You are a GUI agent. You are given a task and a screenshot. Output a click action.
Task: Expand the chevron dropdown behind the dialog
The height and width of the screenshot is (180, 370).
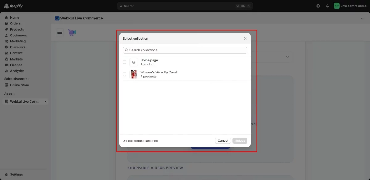coord(287,57)
